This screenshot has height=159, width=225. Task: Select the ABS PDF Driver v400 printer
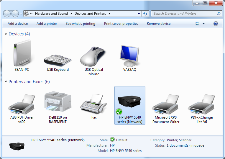pos(22,104)
